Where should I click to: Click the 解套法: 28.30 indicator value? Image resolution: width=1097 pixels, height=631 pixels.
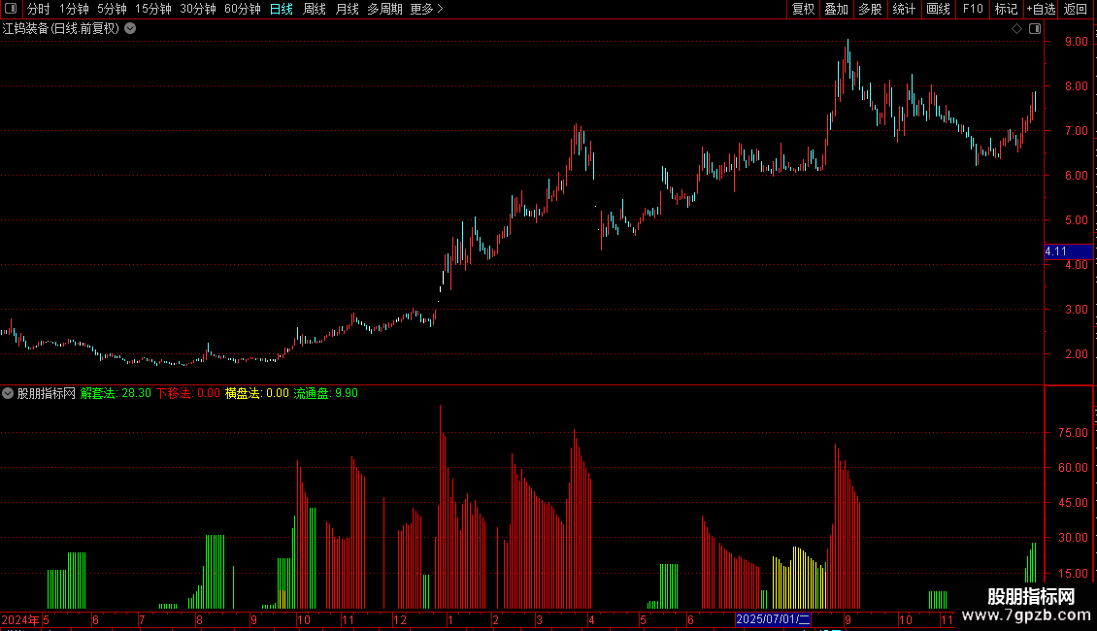click(x=116, y=393)
